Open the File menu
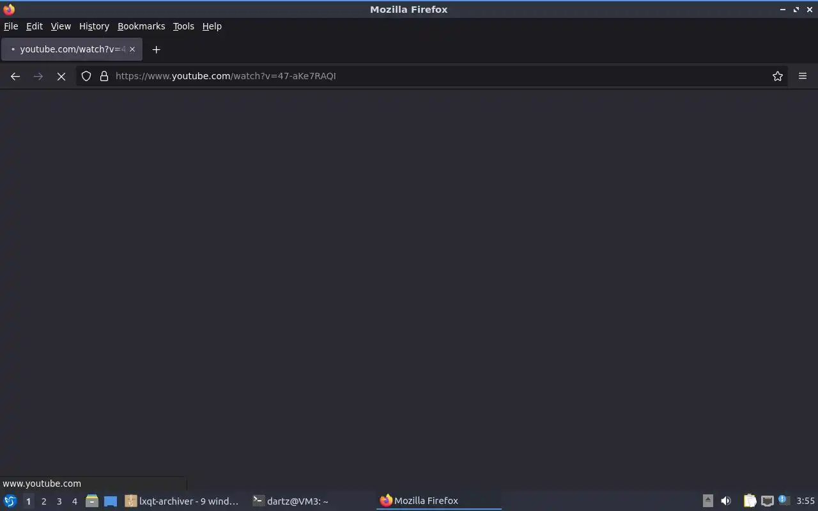This screenshot has width=818, height=511. point(11,26)
